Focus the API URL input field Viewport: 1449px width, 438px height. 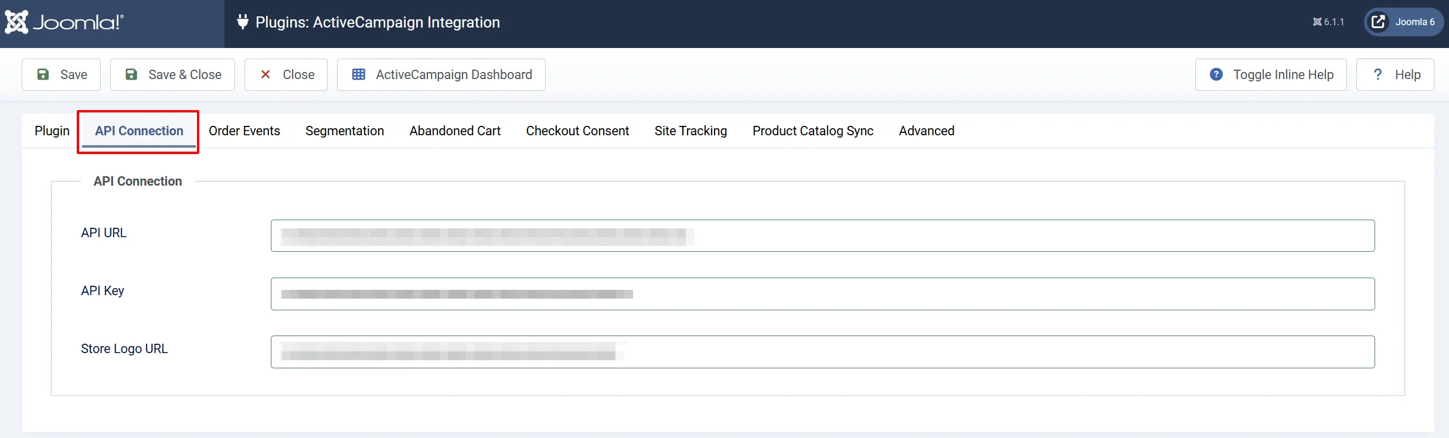point(822,235)
